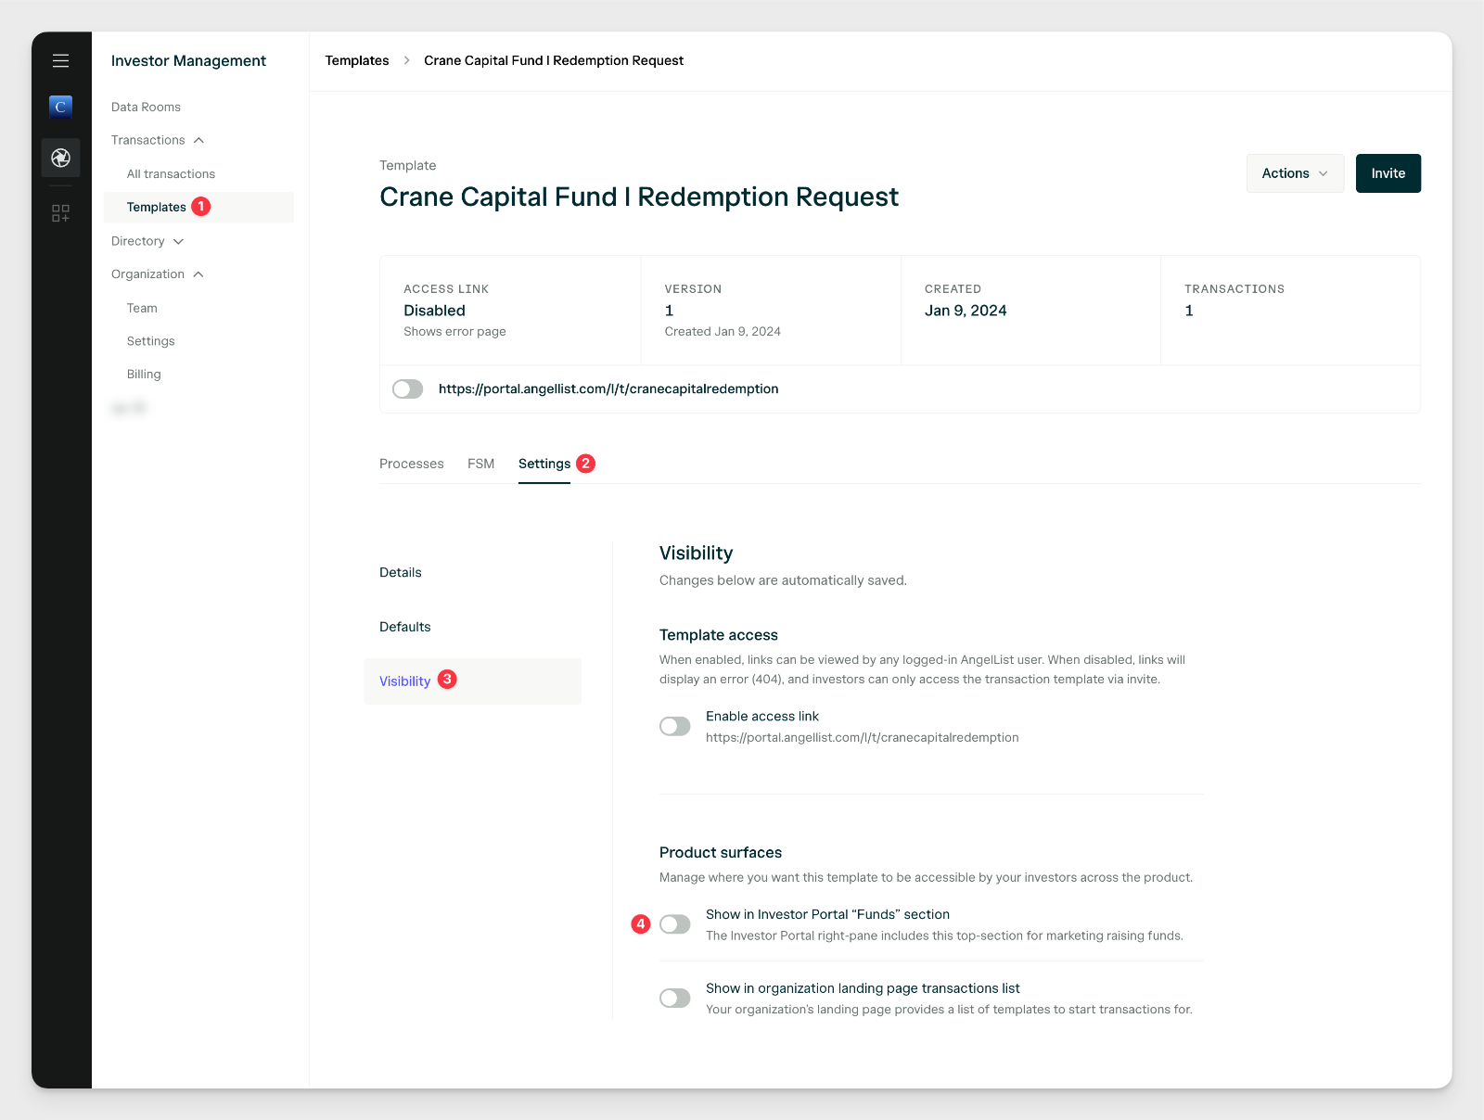The height and width of the screenshot is (1120, 1484).
Task: Open All transactions in sidebar
Action: [171, 174]
